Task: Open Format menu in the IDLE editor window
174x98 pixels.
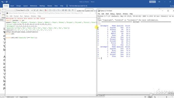Action: 16,16
